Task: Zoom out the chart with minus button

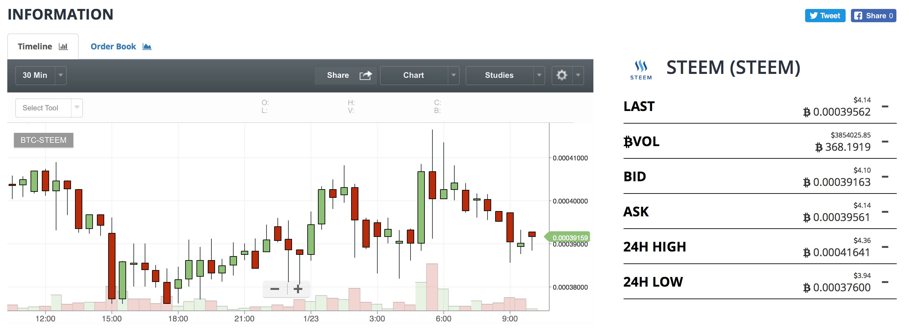Action: click(x=275, y=289)
